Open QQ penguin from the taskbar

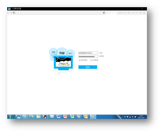point(45,117)
